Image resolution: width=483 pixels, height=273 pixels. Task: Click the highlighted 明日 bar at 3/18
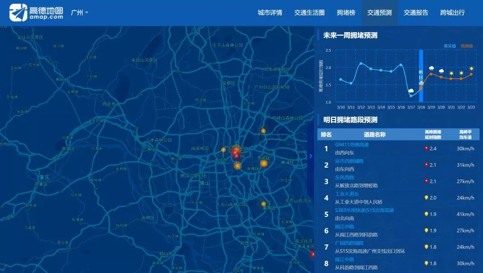click(421, 76)
